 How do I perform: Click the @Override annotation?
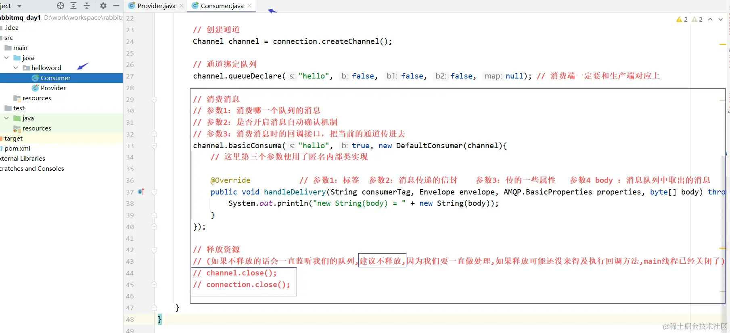[x=230, y=180]
